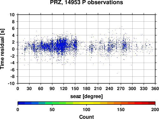
Task: Click the dark red end of colorbar
Action: coord(152,103)
